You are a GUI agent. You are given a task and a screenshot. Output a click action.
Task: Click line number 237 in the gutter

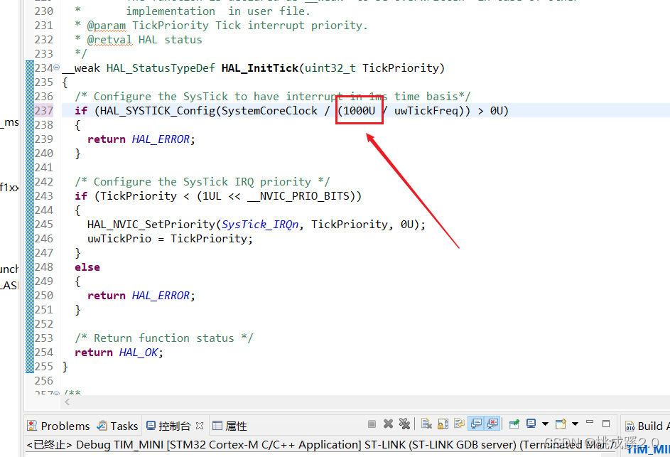pyautogui.click(x=44, y=111)
